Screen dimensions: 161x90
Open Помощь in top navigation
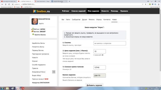click(114, 11)
